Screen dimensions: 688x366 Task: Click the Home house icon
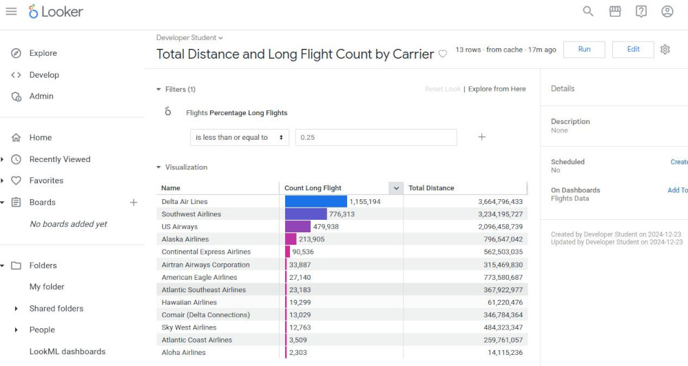tap(17, 138)
